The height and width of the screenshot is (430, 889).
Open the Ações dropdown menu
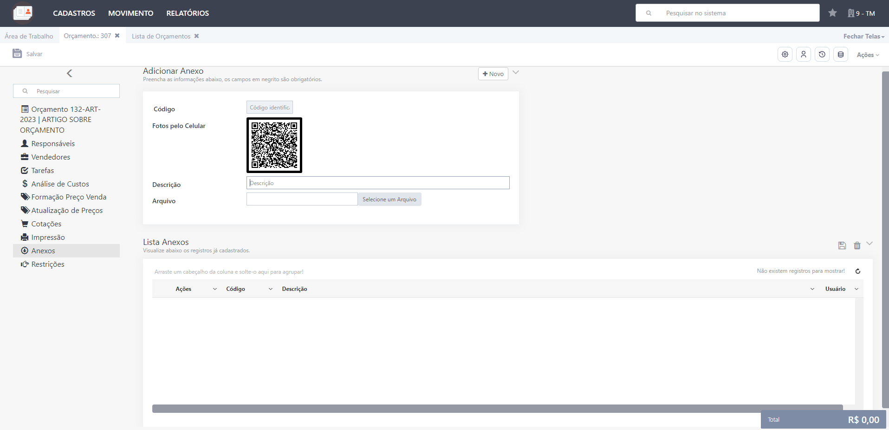(x=868, y=55)
